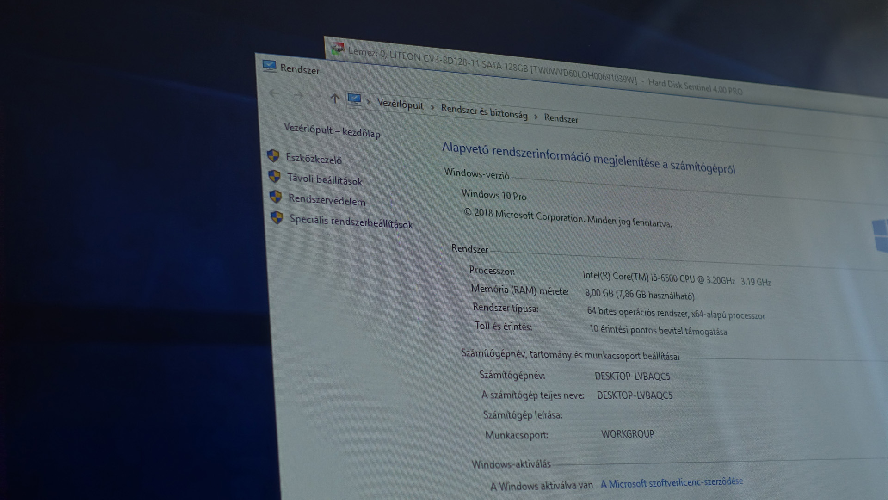Select the Vezérlőpult breadcrumb item
This screenshot has height=500, width=888.
point(400,104)
